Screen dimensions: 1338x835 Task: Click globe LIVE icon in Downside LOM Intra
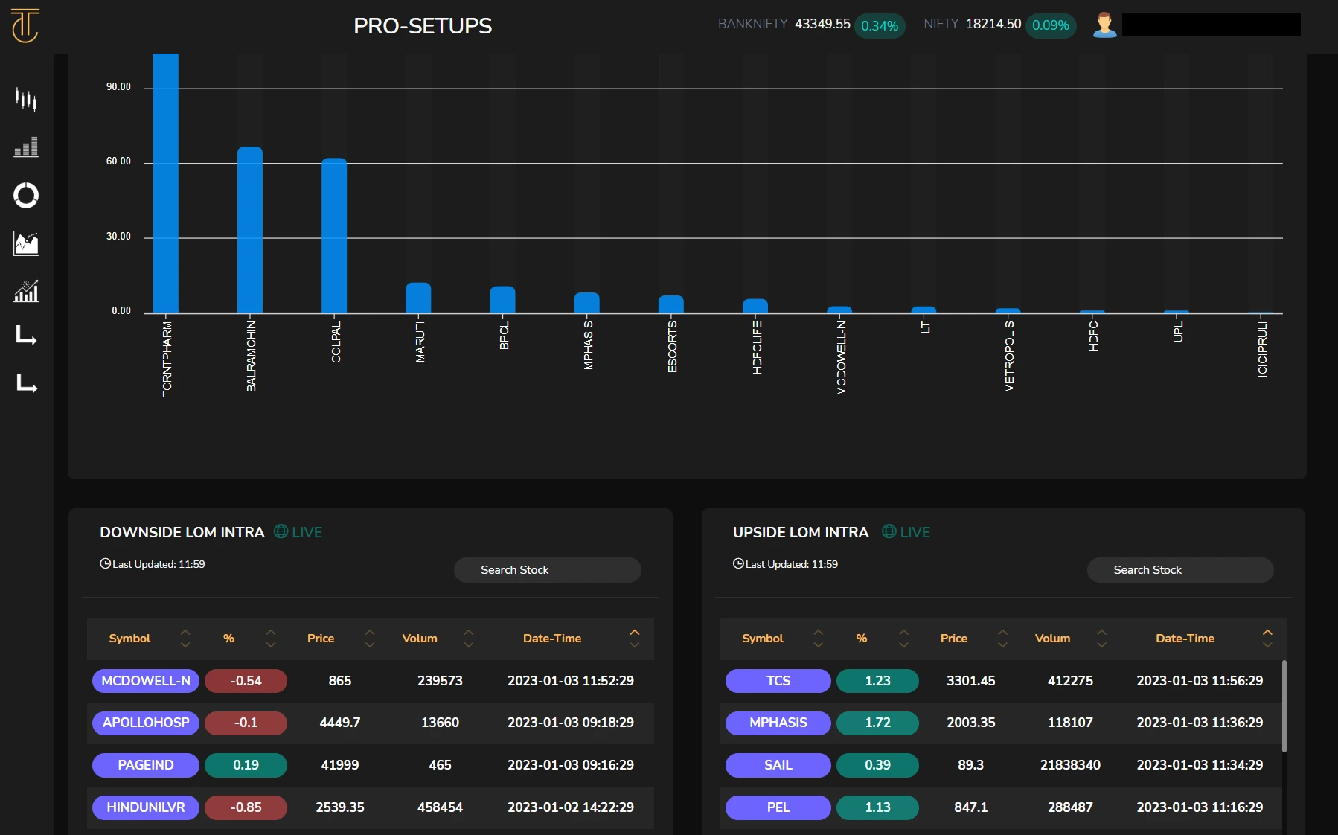click(x=281, y=531)
